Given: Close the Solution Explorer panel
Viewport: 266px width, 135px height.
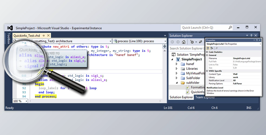Looking at the screenshot, I should (256, 36).
